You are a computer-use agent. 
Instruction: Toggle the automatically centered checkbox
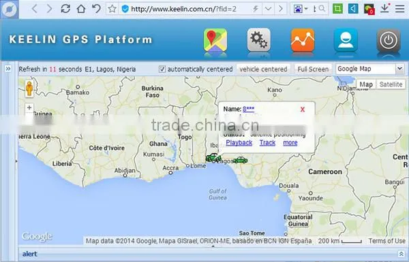pyautogui.click(x=162, y=69)
